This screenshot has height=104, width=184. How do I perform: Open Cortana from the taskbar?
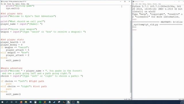pos(11,102)
